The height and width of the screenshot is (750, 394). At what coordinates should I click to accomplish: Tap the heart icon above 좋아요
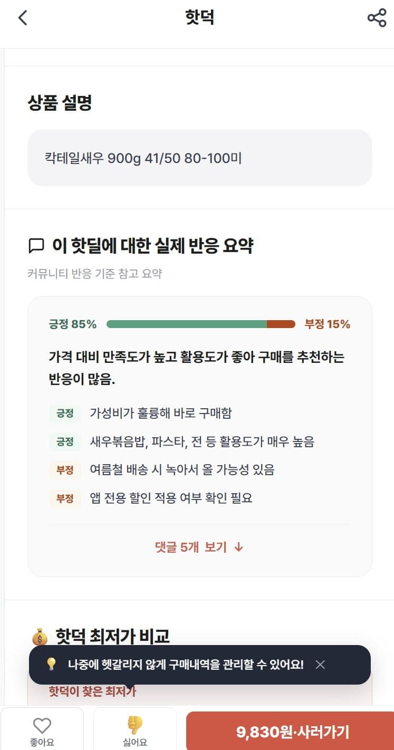pyautogui.click(x=42, y=726)
